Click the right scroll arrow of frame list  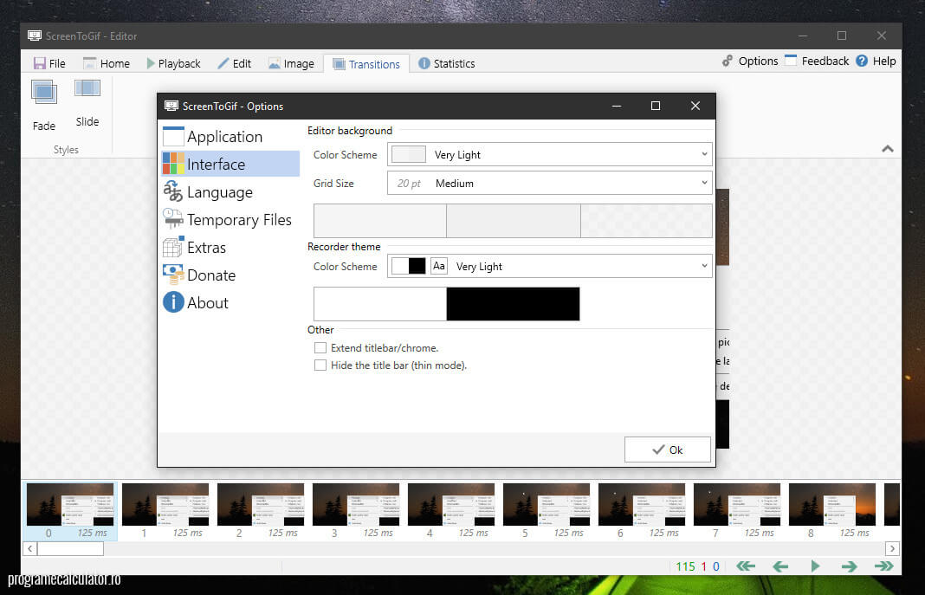(892, 548)
